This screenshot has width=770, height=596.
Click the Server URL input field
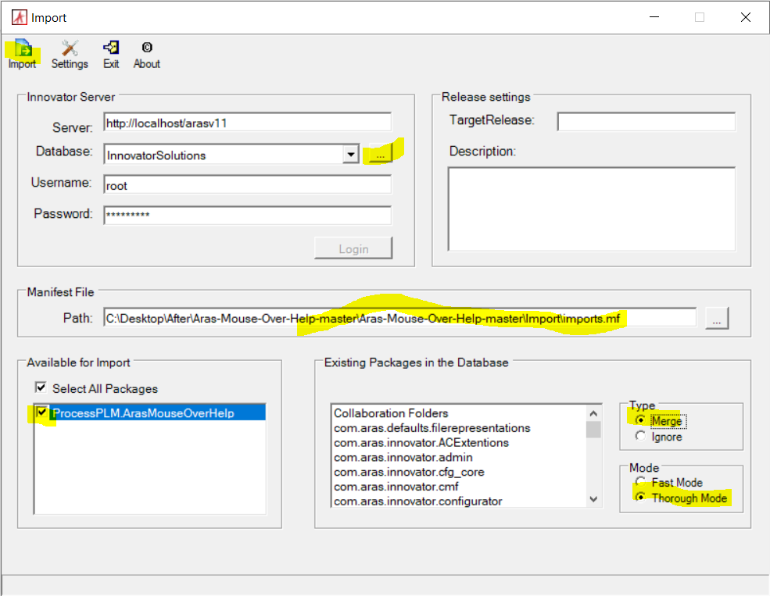point(247,123)
